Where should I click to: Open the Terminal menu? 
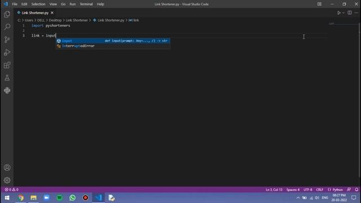(86, 4)
